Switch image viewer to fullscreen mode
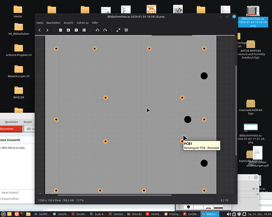Image resolution: width=272 pixels, height=217 pixels. coord(118,30)
